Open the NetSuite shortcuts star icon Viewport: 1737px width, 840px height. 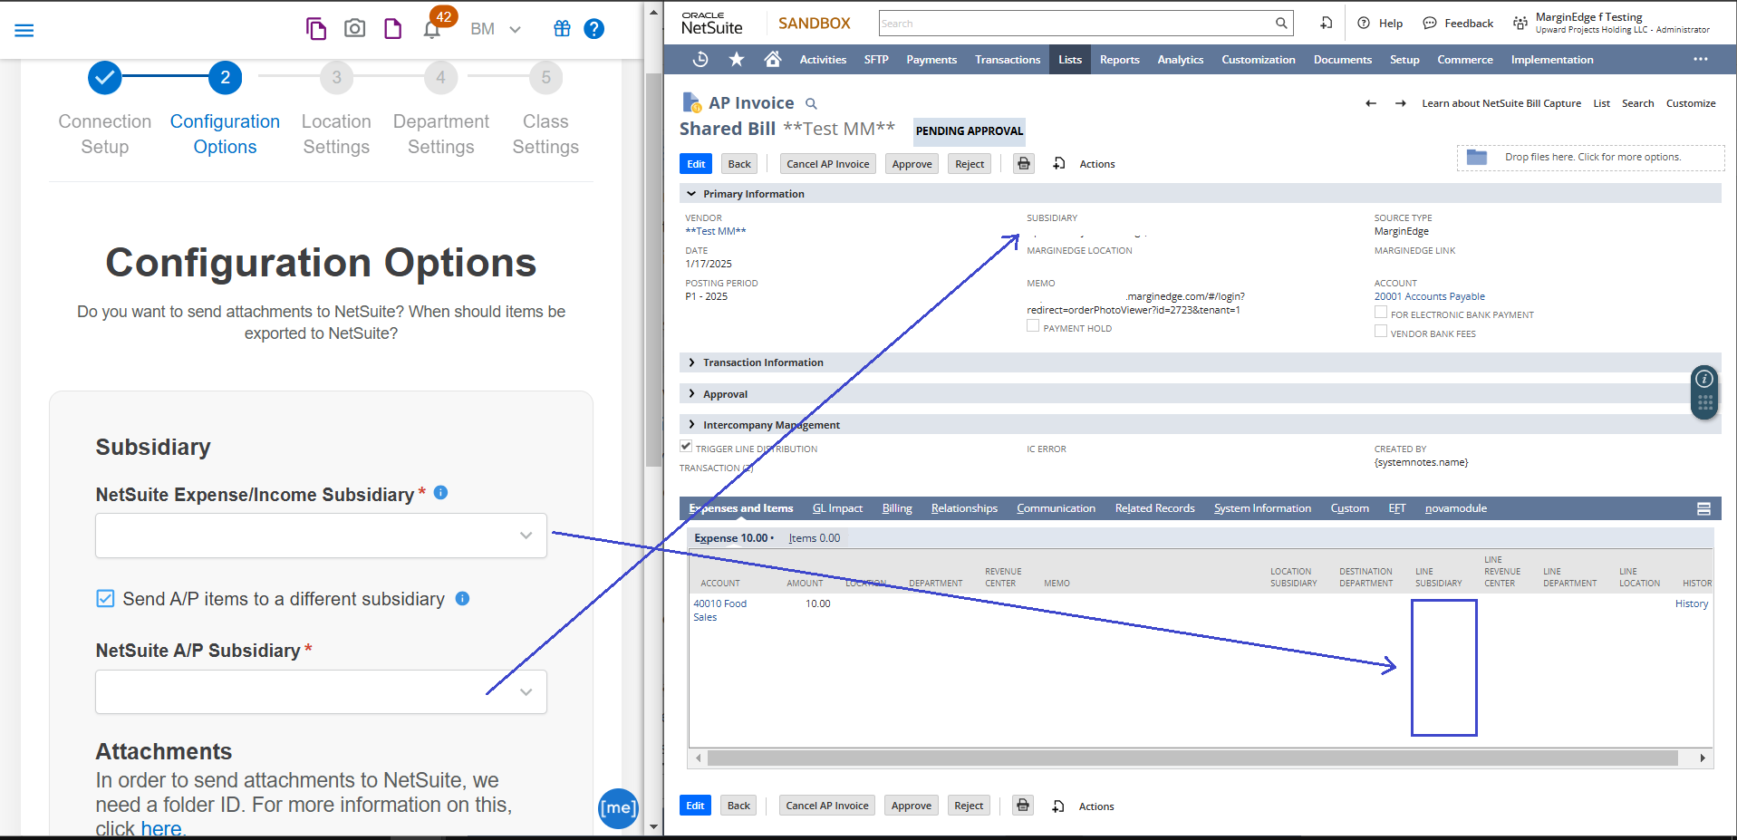[737, 60]
